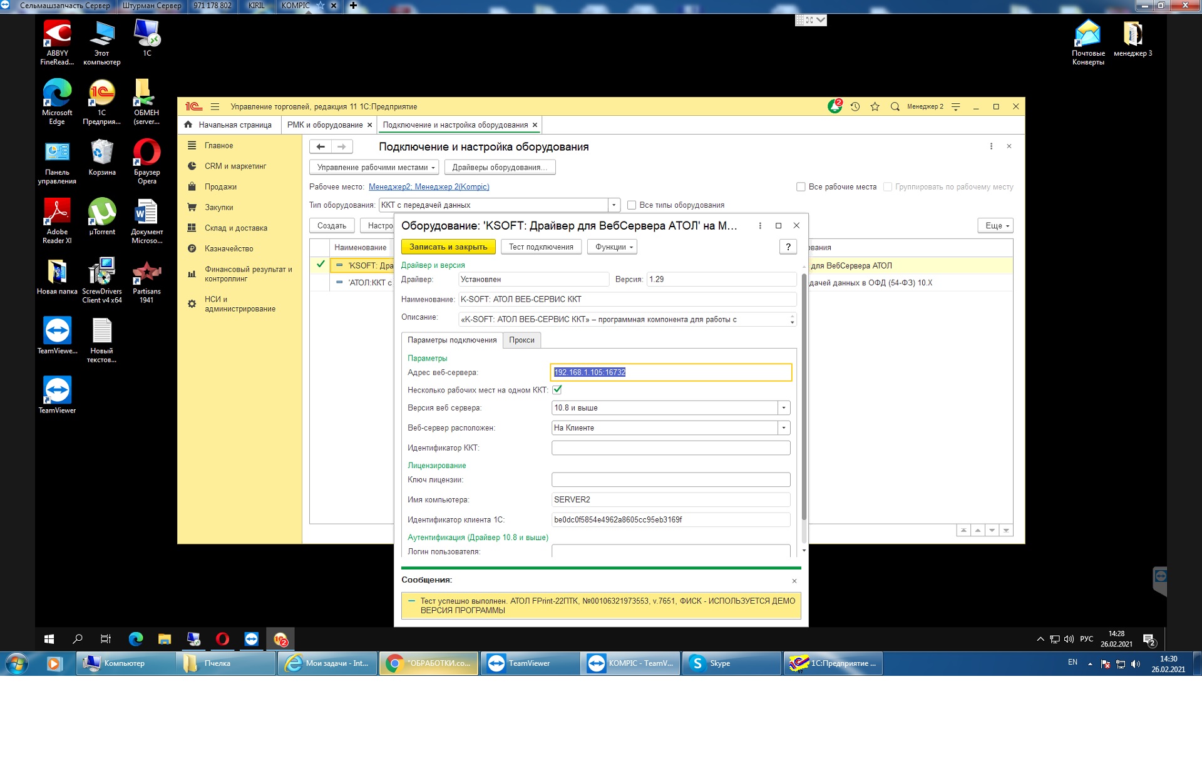Image resolution: width=1202 pixels, height=781 pixels.
Task: Expand the TeamViewer toolbar chevron at top
Action: pyautogui.click(x=821, y=20)
